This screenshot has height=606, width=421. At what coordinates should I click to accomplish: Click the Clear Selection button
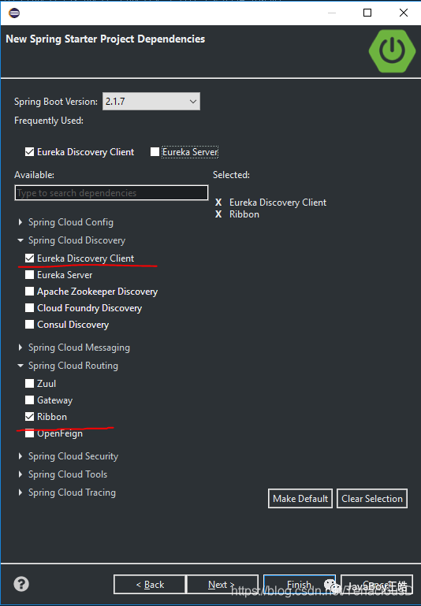click(x=372, y=499)
